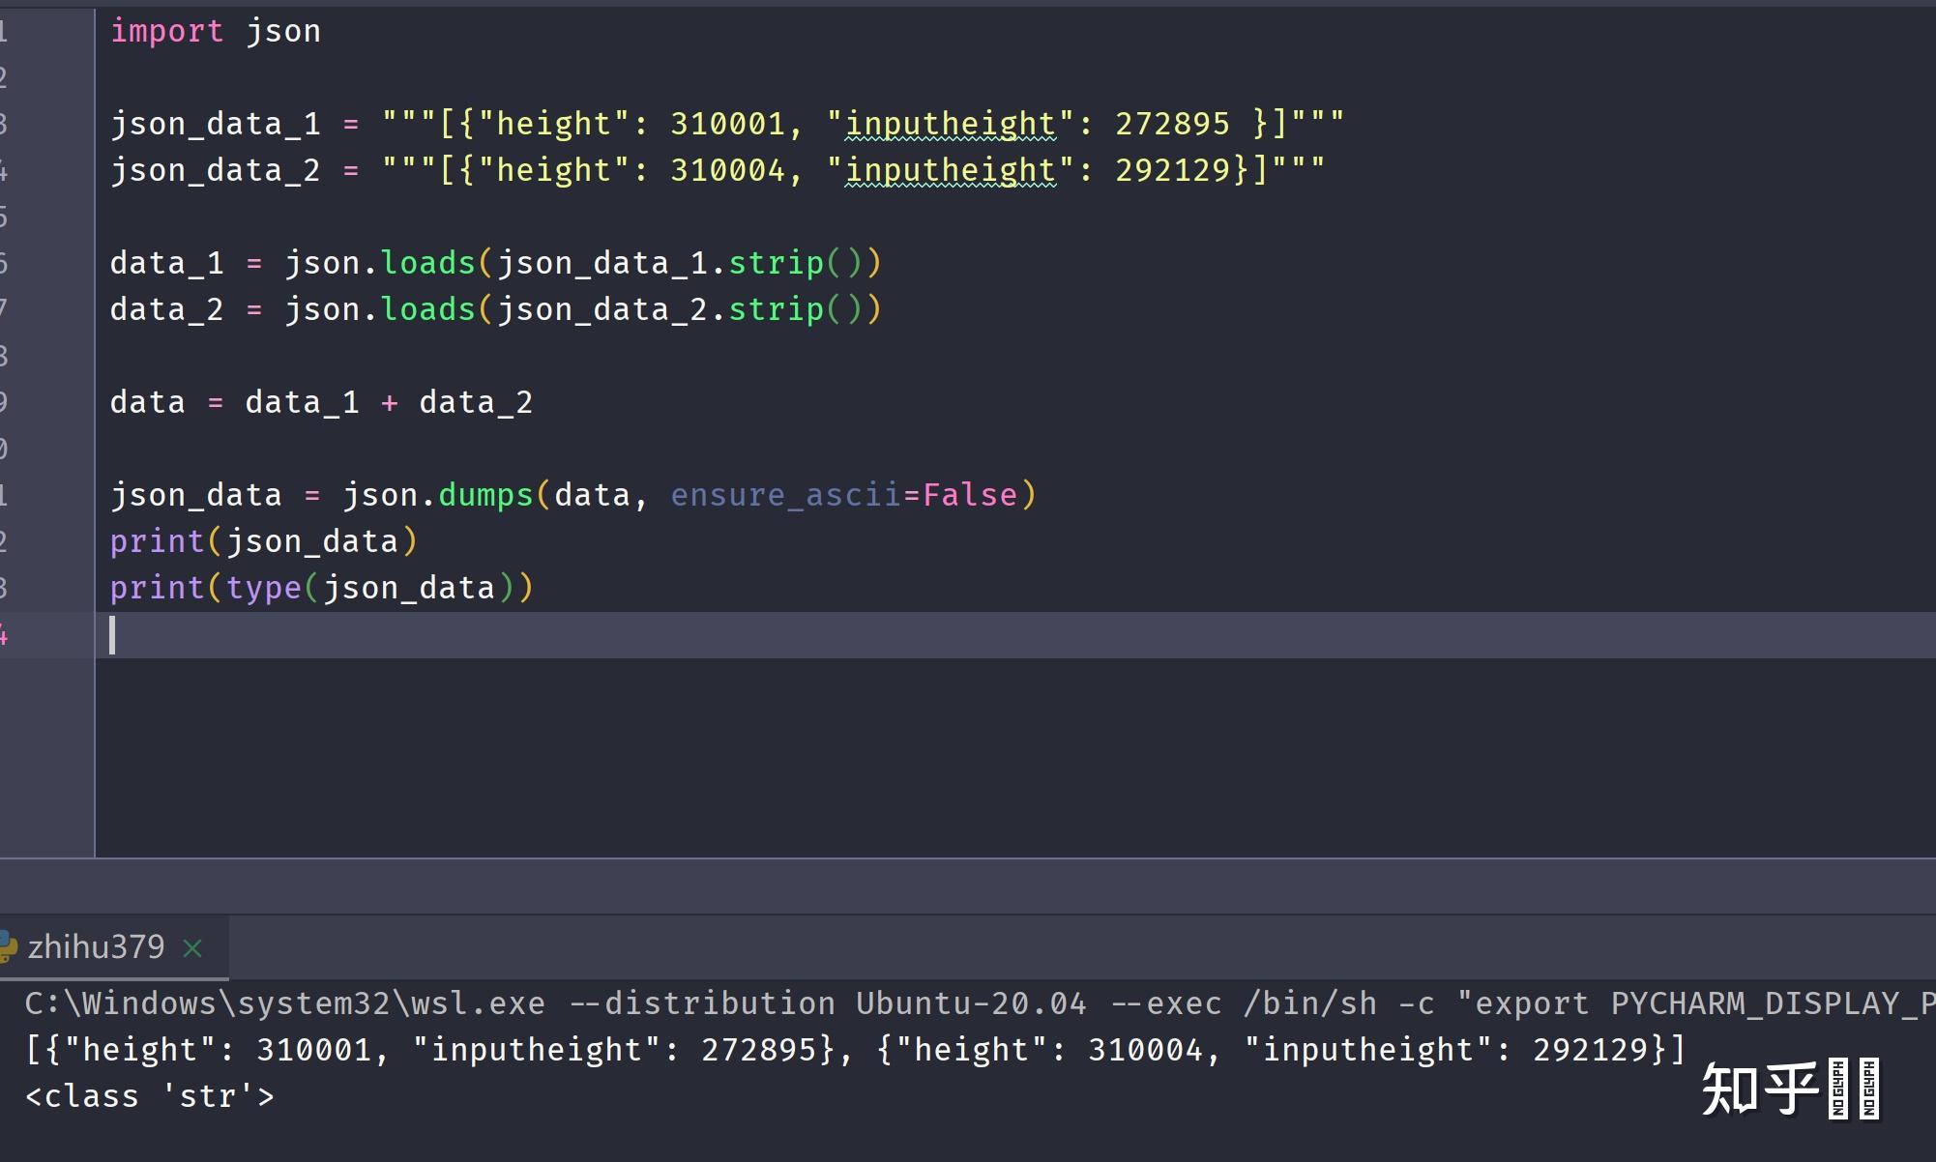Click gutter beside 'print(json_data)' line

point(48,541)
